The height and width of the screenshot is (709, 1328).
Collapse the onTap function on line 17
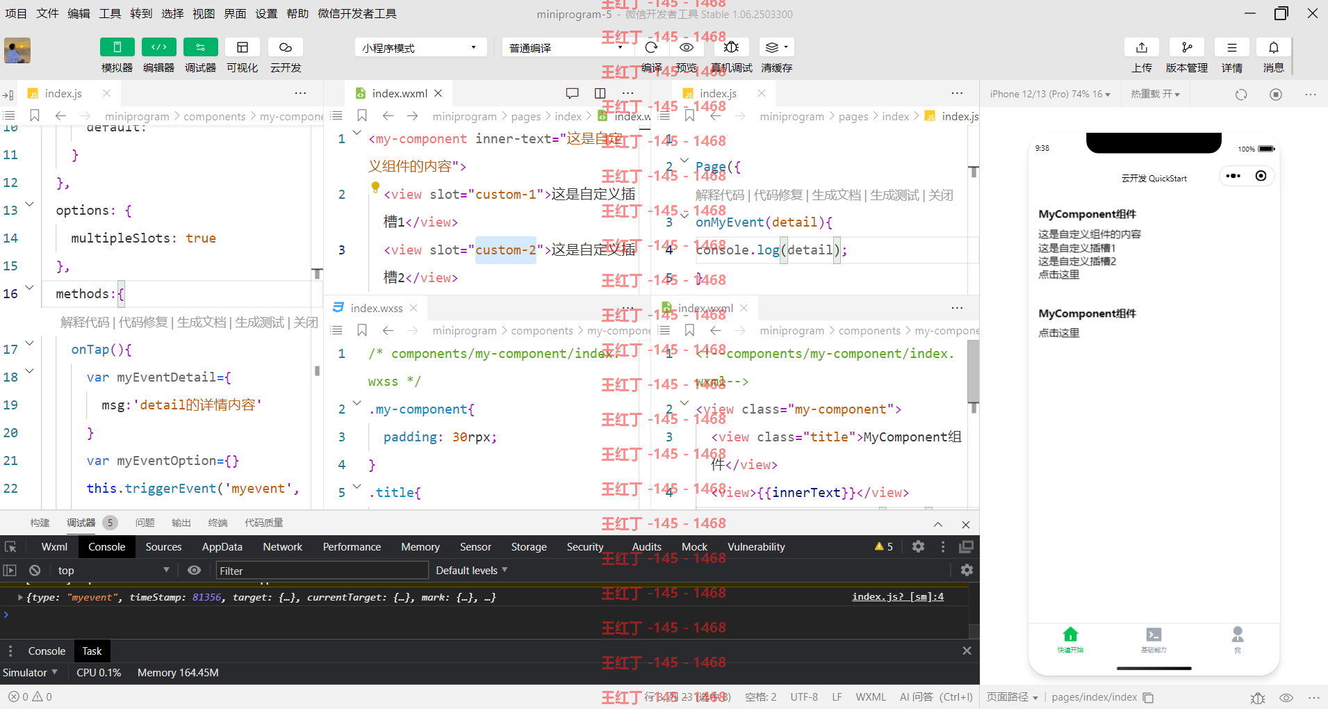pos(30,343)
